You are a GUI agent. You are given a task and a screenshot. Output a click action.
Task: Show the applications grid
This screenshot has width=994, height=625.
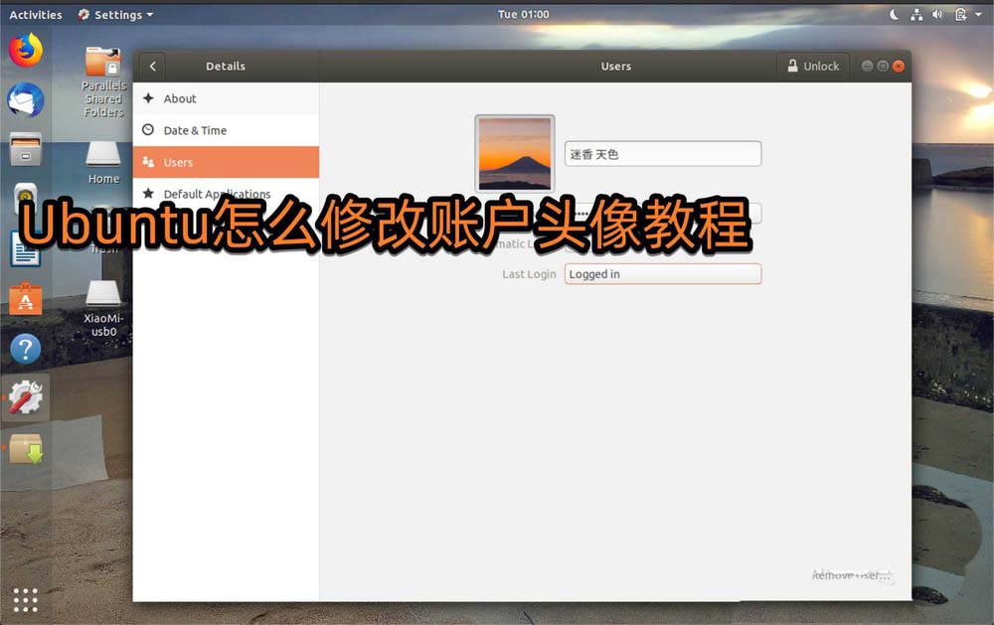(x=26, y=599)
